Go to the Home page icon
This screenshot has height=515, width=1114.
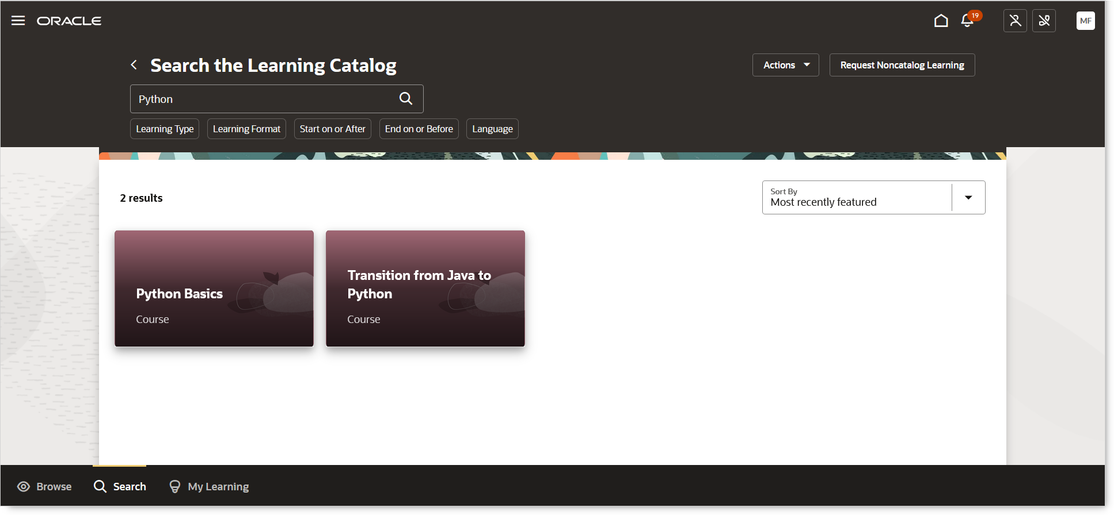click(941, 21)
